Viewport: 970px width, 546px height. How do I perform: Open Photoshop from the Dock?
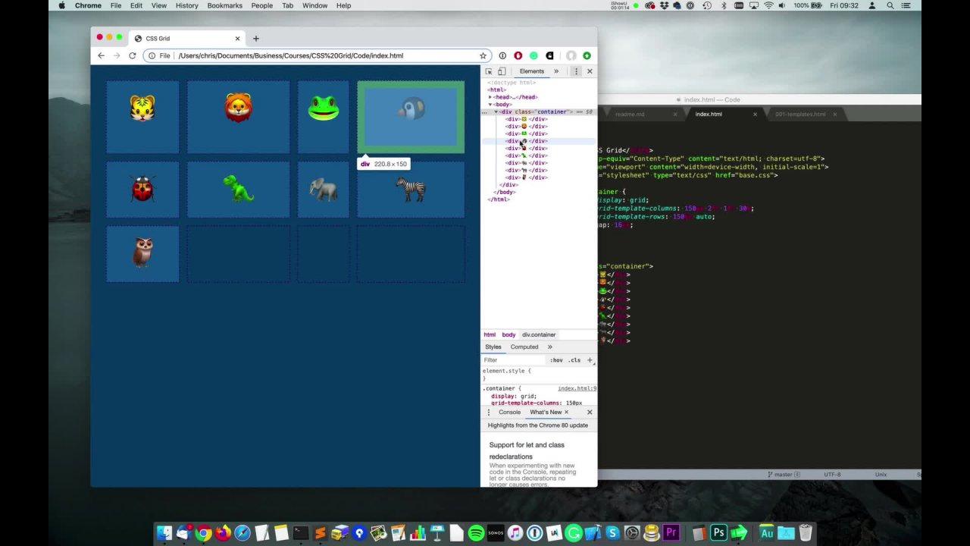tap(718, 533)
